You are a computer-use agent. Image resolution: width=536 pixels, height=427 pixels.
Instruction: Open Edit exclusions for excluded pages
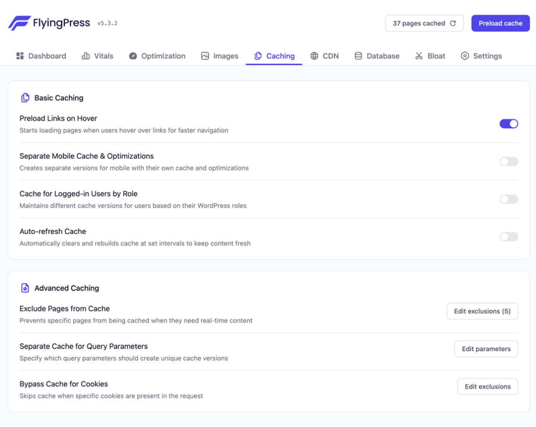coord(482,311)
